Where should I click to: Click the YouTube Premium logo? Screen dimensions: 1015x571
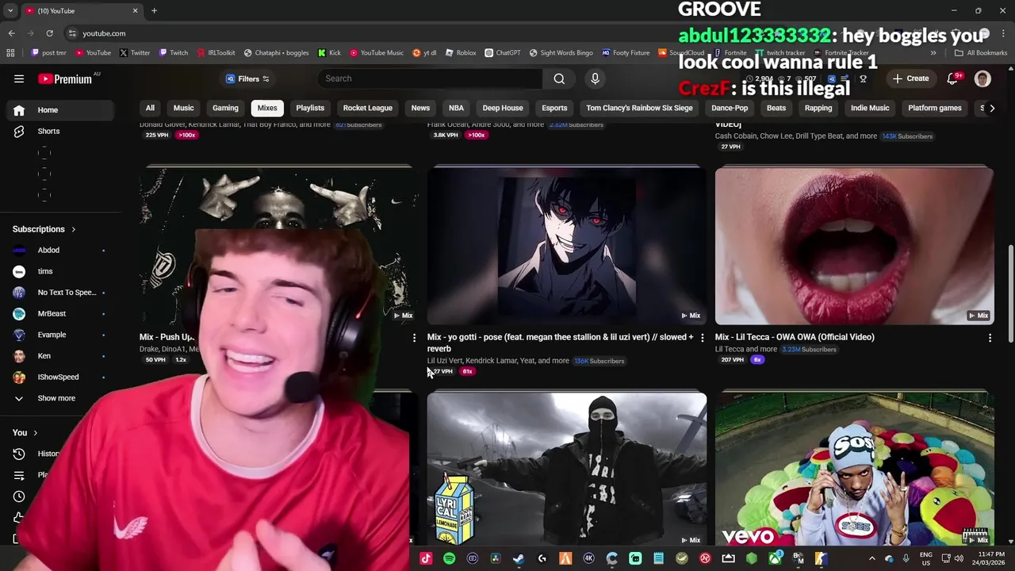click(x=65, y=79)
